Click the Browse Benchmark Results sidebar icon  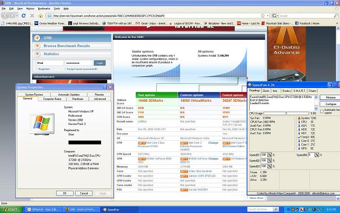point(38,46)
